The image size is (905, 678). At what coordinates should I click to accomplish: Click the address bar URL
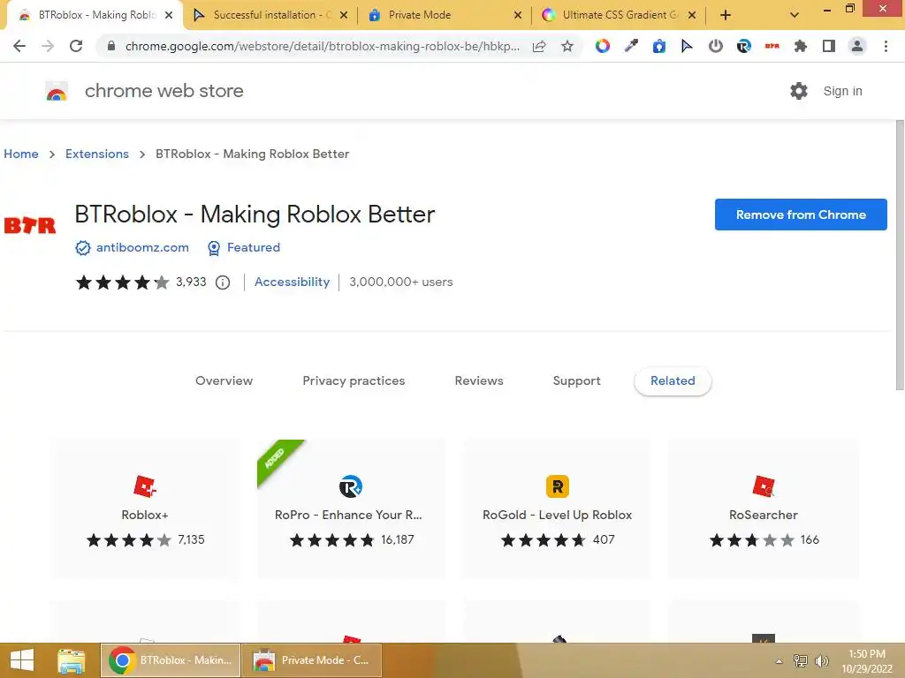tap(322, 46)
